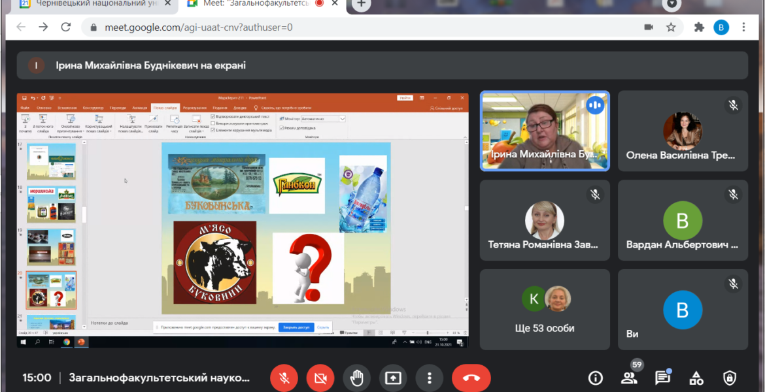Click the site lock icon before the URL
Viewport: 765px width, 392px height.
click(93, 27)
